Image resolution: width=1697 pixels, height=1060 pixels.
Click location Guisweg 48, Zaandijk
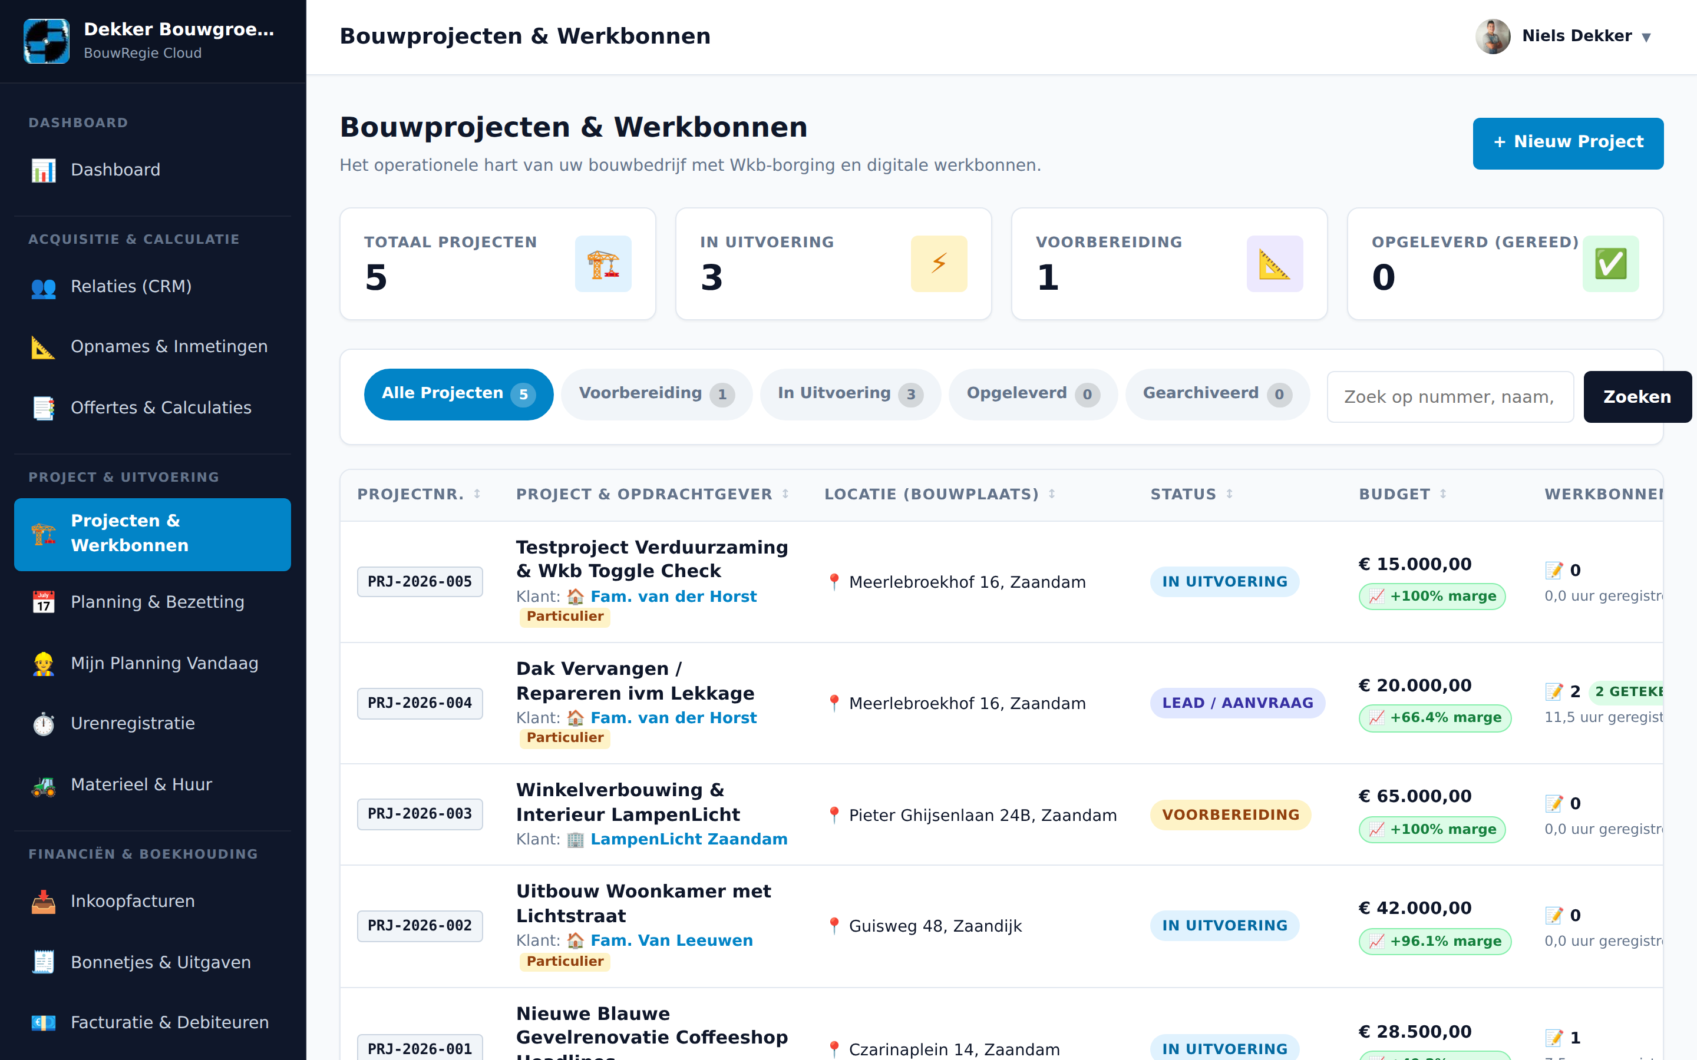pyautogui.click(x=935, y=926)
